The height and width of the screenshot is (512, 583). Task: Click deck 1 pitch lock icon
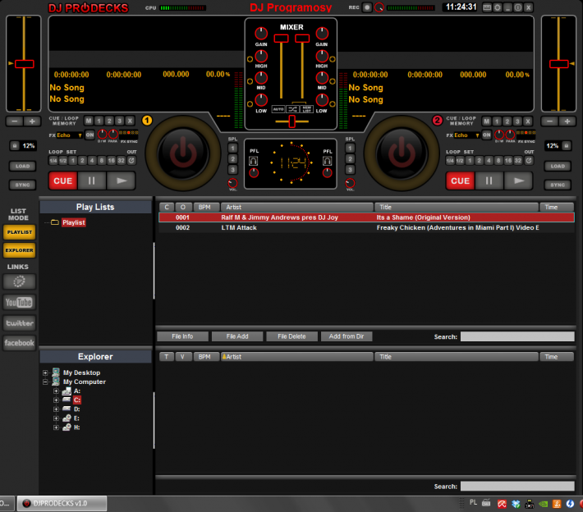[x=15, y=146]
